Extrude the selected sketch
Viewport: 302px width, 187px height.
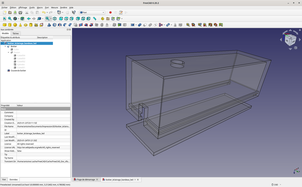pyautogui.click(x=49, y=25)
